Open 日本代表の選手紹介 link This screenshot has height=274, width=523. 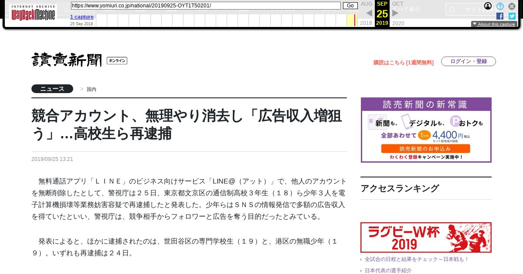click(388, 271)
